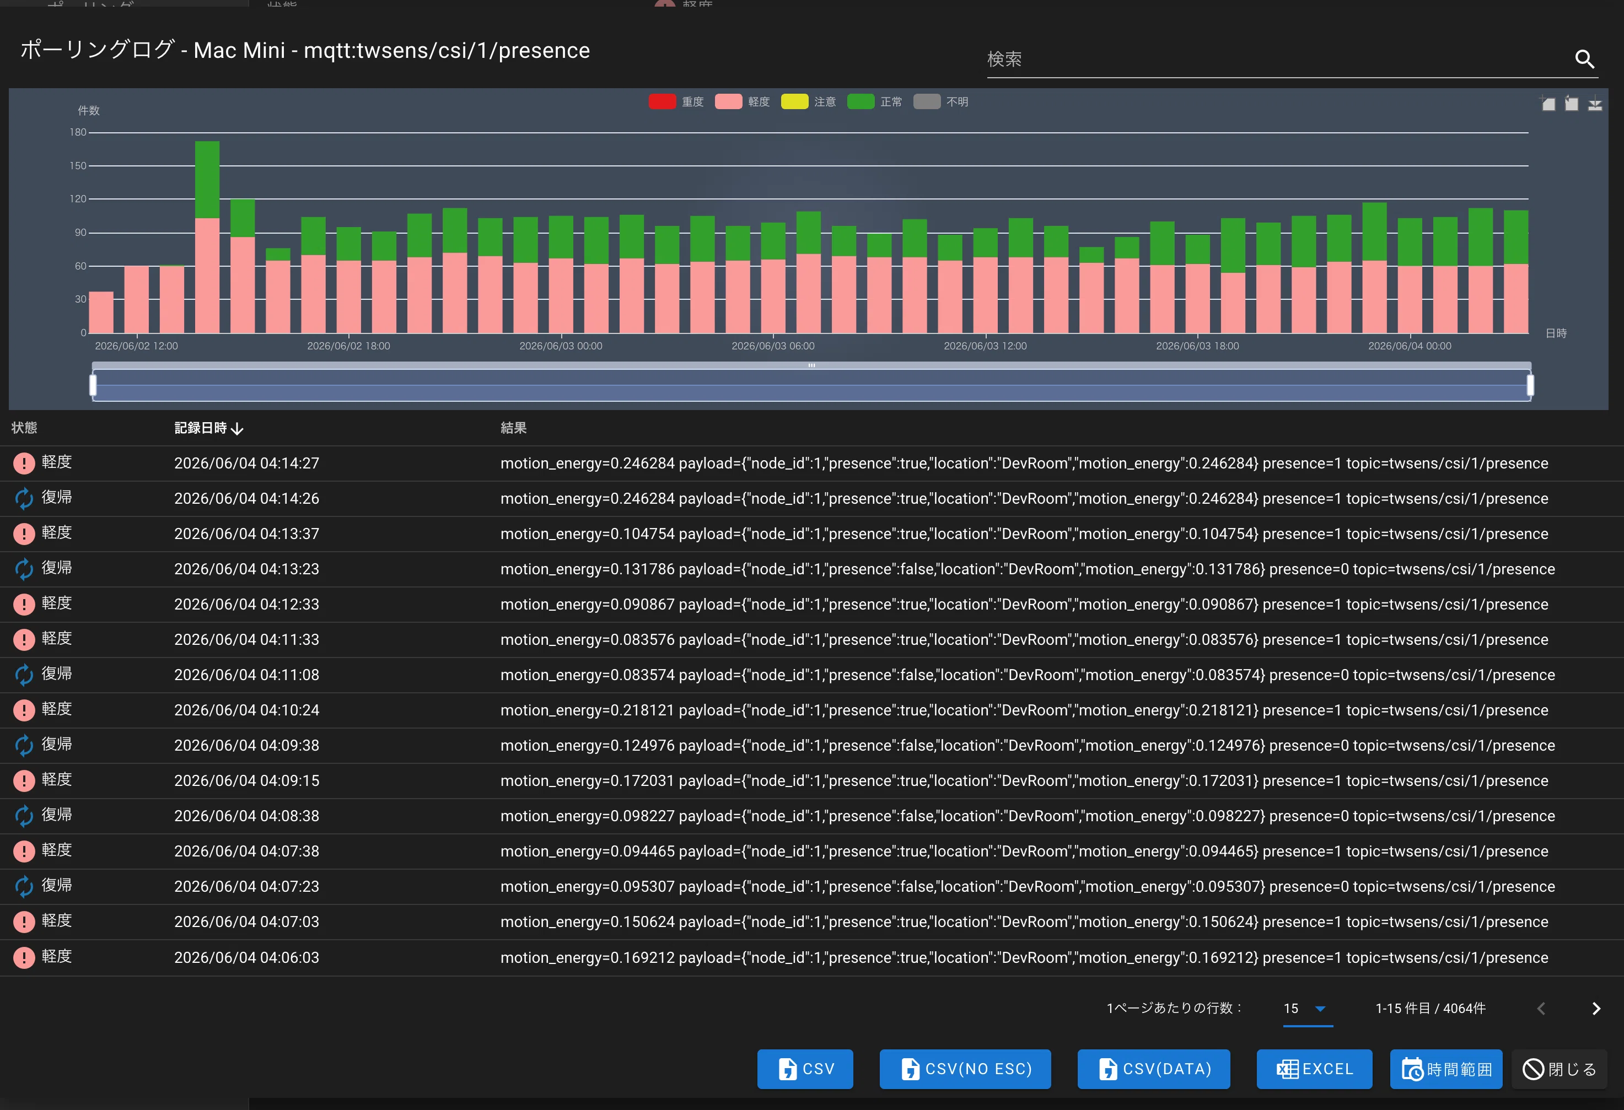The width and height of the screenshot is (1624, 1110).
Task: Click the recovery icon in the 04:11:08 row
Action: [24, 675]
